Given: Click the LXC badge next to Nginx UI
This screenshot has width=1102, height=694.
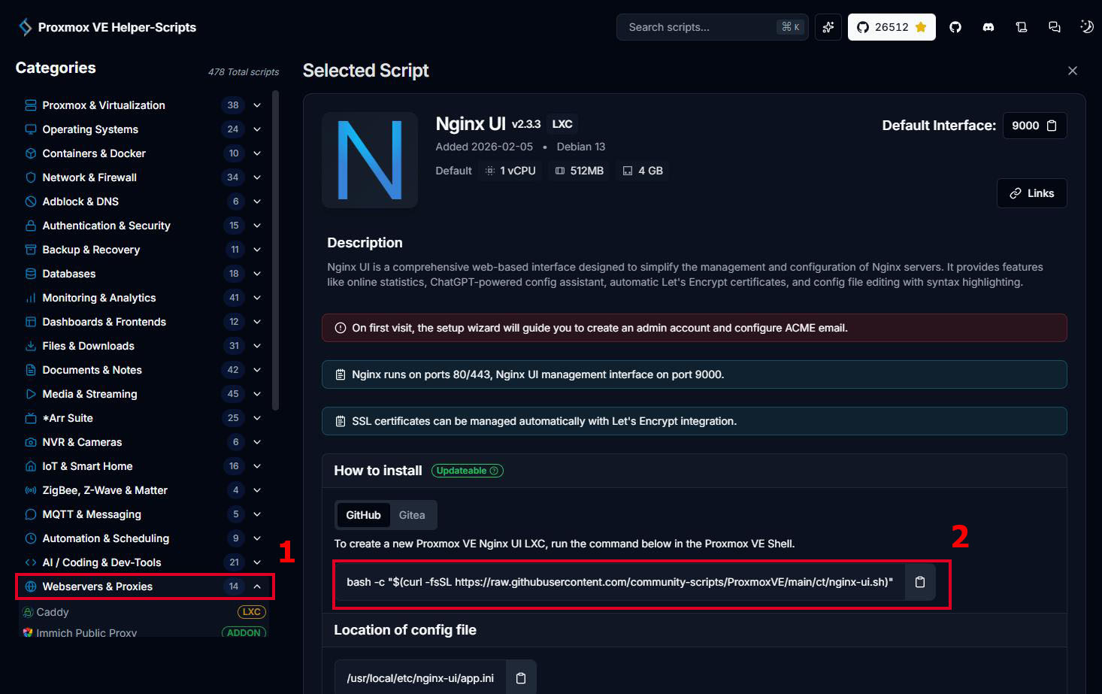Looking at the screenshot, I should coord(562,123).
